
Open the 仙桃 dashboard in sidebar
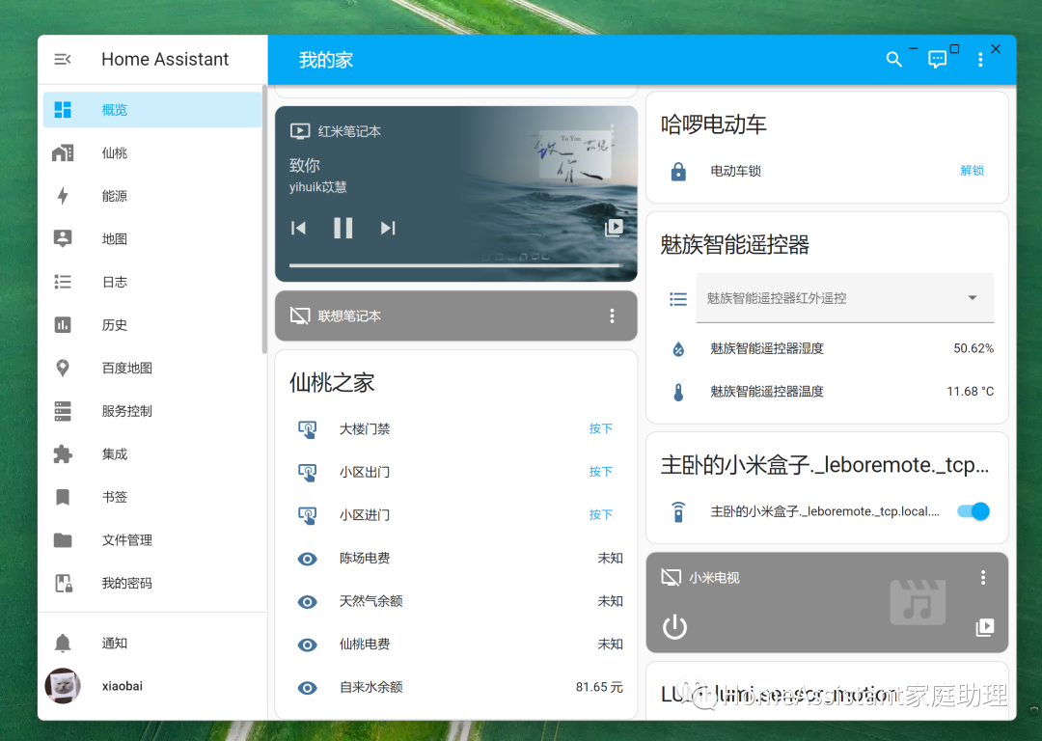tap(152, 152)
